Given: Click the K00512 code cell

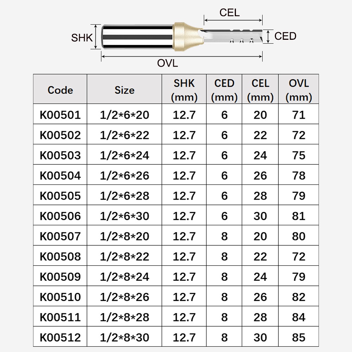Looking at the screenshot, I should [60, 337].
